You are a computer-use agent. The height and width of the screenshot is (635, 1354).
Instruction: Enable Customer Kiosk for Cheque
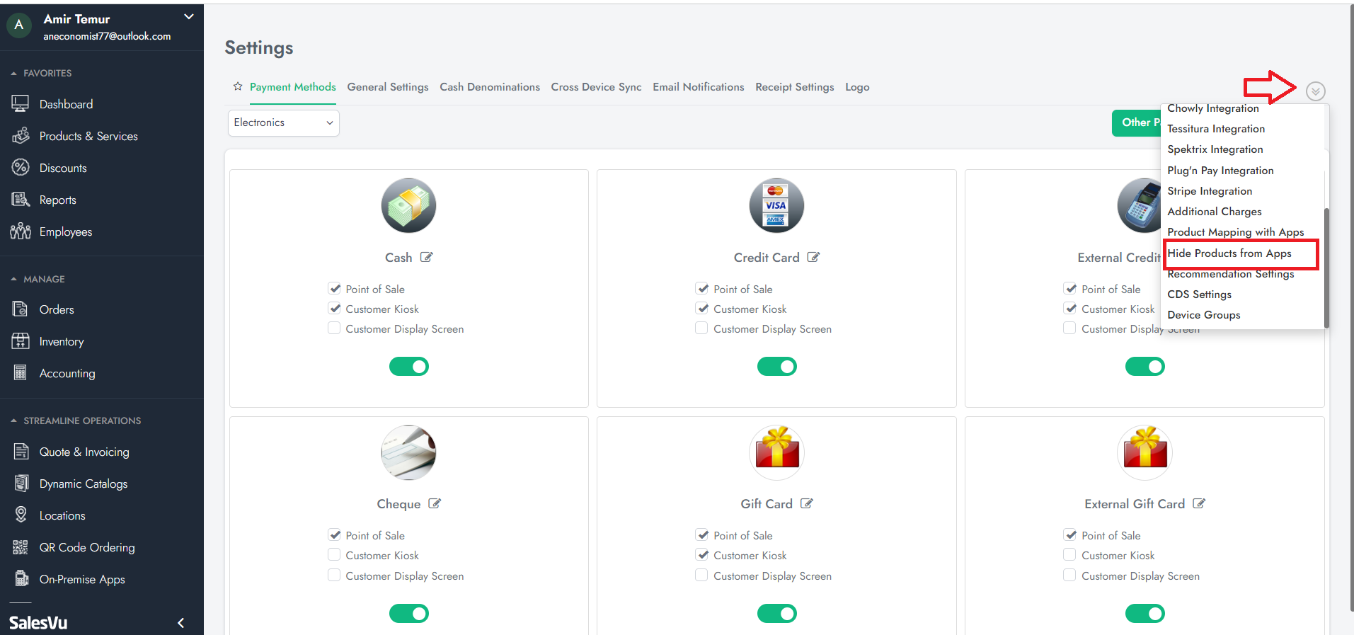pyautogui.click(x=334, y=555)
